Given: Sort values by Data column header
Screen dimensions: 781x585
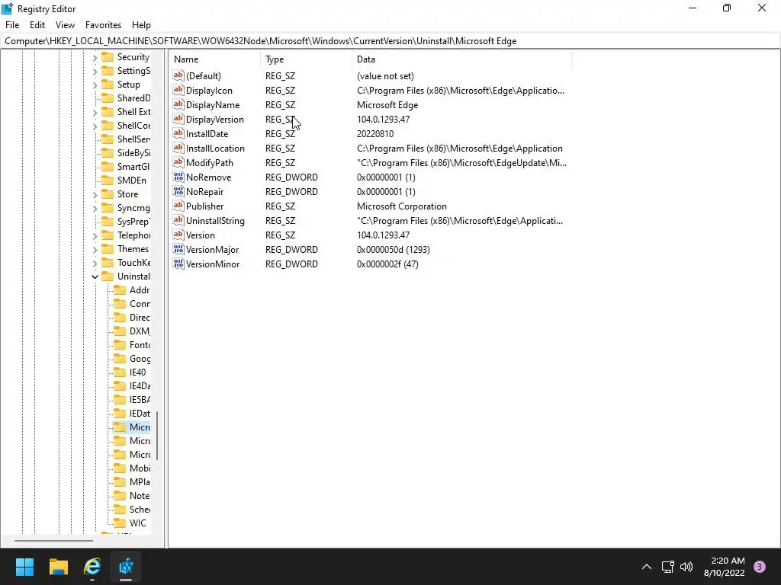Looking at the screenshot, I should click(x=461, y=59).
